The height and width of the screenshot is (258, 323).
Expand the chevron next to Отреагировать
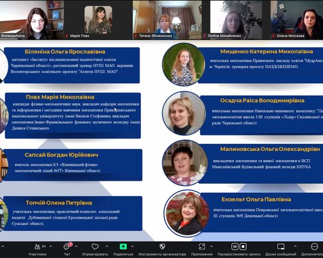[107, 246]
